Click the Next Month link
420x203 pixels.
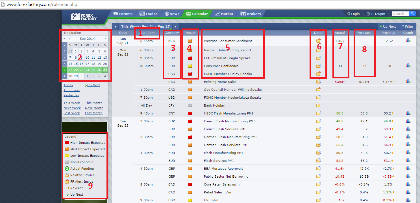tap(94, 108)
